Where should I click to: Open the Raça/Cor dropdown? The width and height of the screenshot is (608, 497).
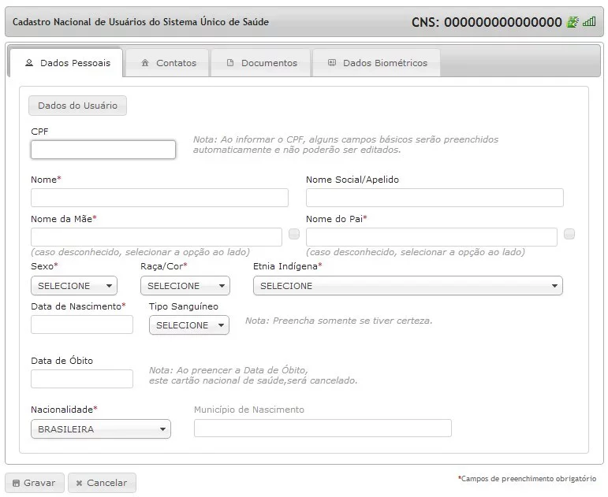click(185, 286)
